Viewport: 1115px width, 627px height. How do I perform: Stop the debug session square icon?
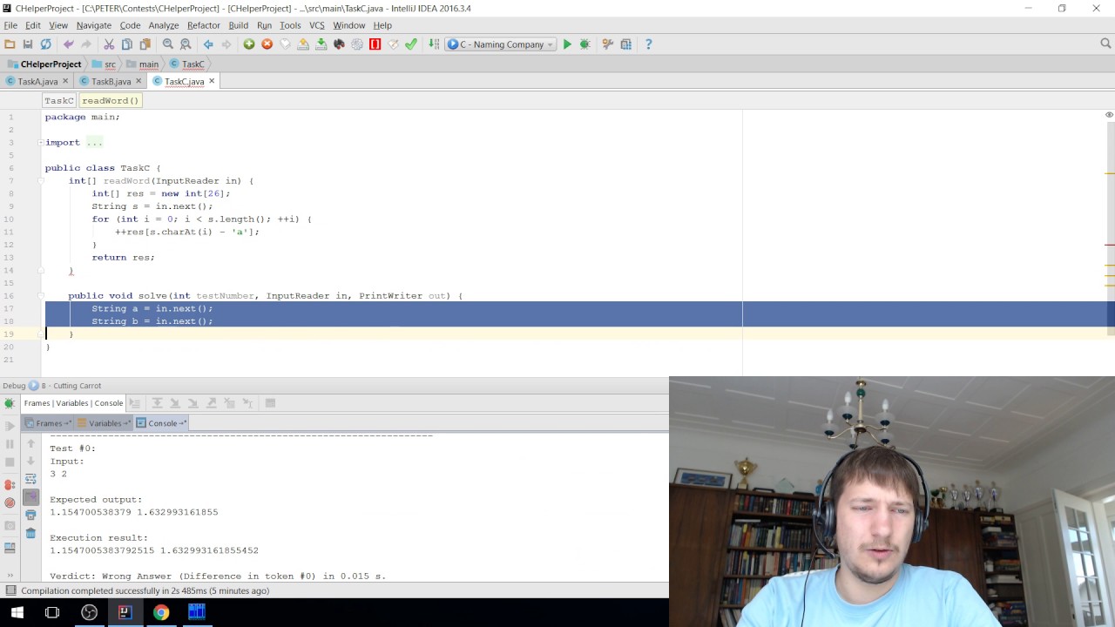coord(10,462)
